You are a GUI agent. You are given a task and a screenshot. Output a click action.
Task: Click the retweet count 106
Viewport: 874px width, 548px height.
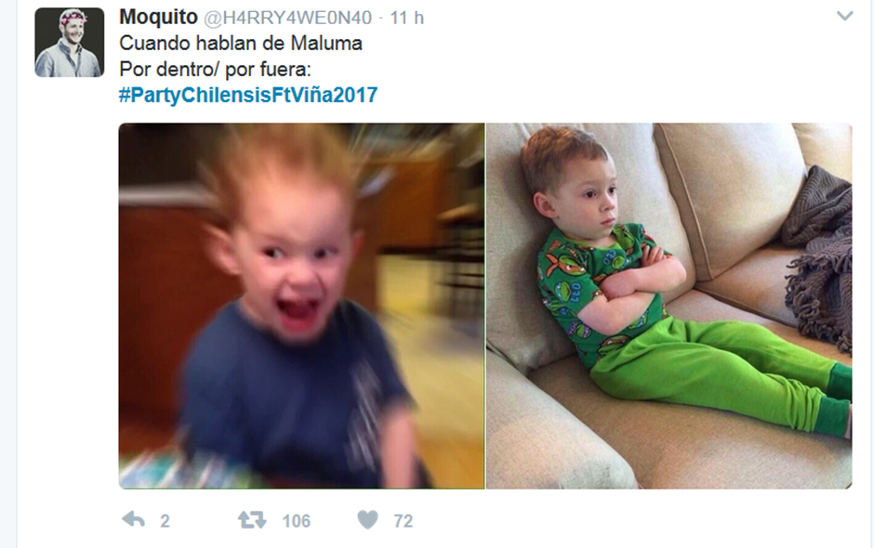tap(297, 521)
